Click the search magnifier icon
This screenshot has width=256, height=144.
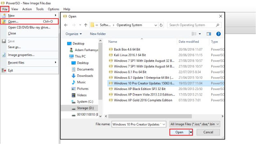(x=218, y=25)
